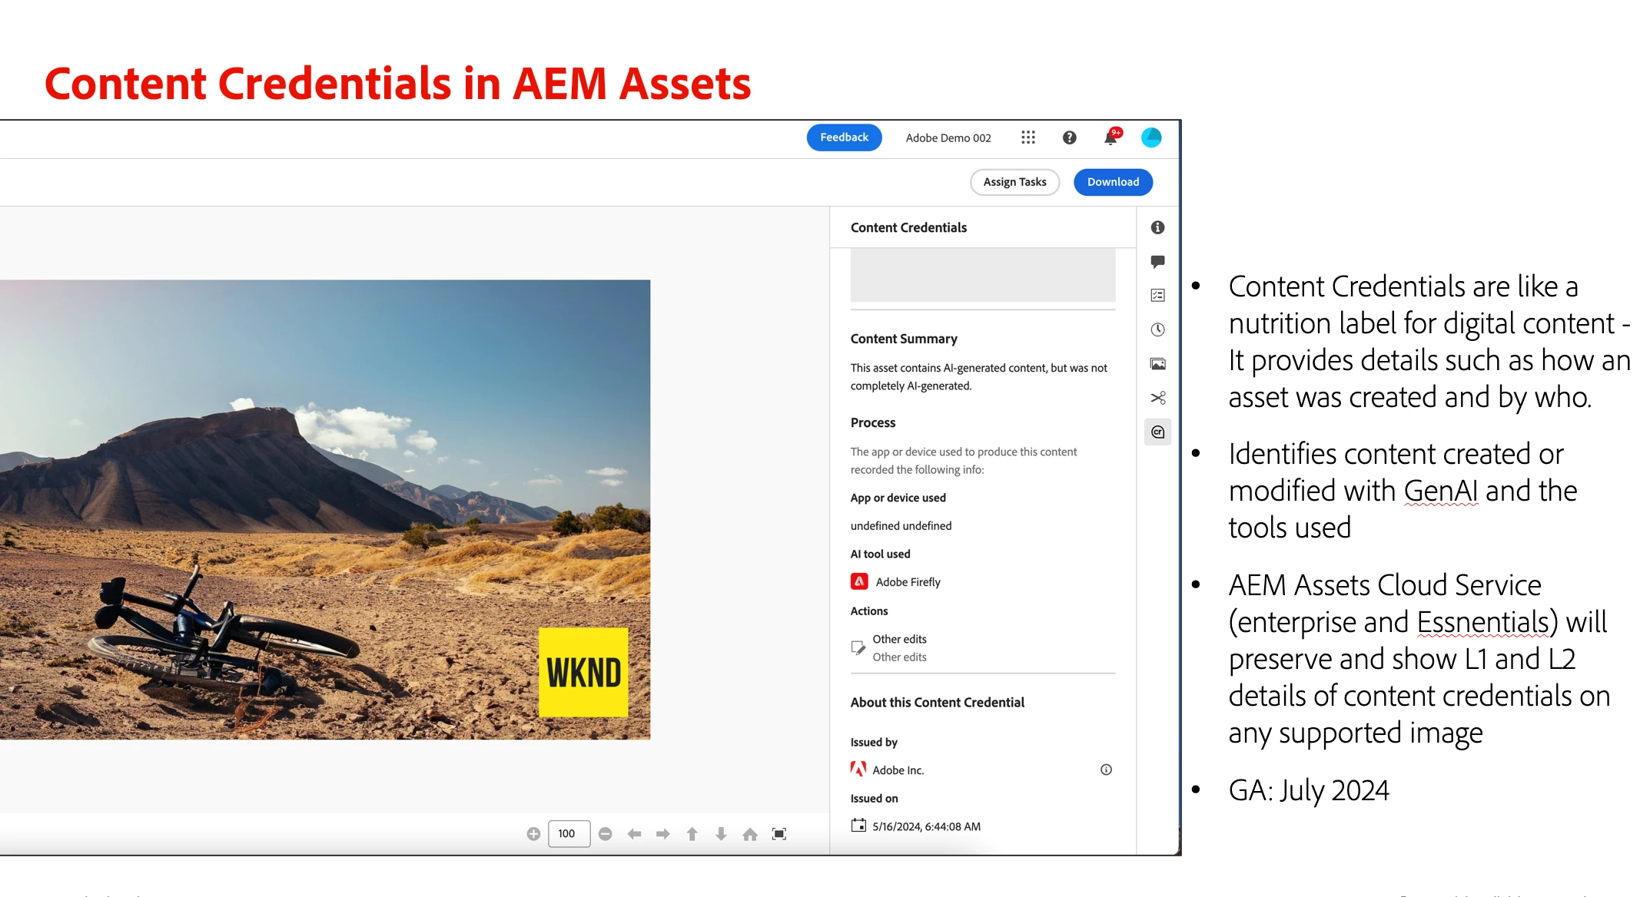The height and width of the screenshot is (897, 1640).
Task: Click the user profile avatar
Action: click(x=1151, y=137)
